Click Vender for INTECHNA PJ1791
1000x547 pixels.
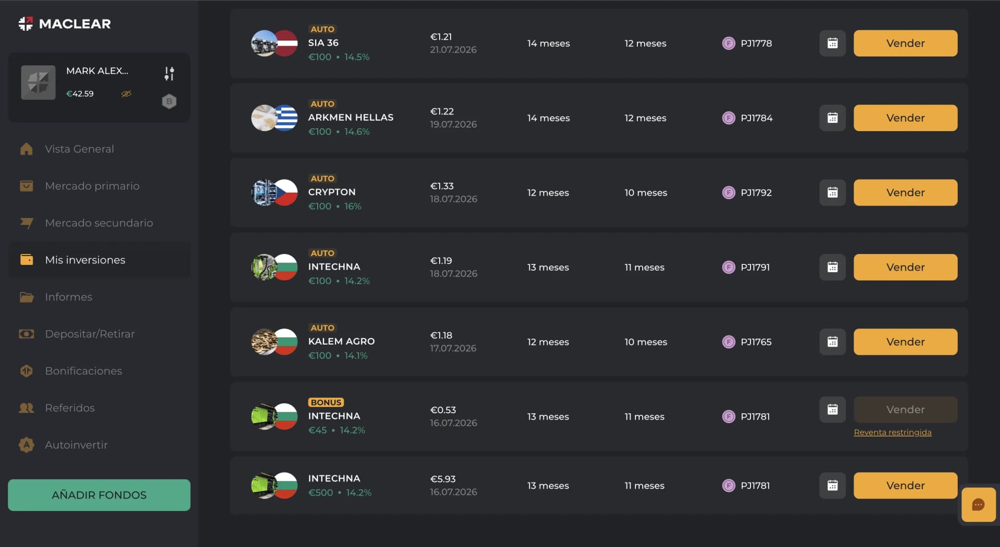[905, 268]
